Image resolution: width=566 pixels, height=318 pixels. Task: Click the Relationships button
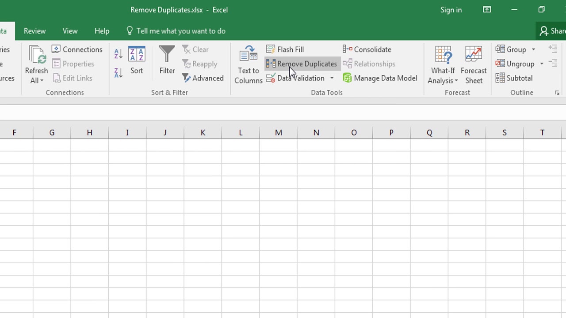(x=369, y=64)
